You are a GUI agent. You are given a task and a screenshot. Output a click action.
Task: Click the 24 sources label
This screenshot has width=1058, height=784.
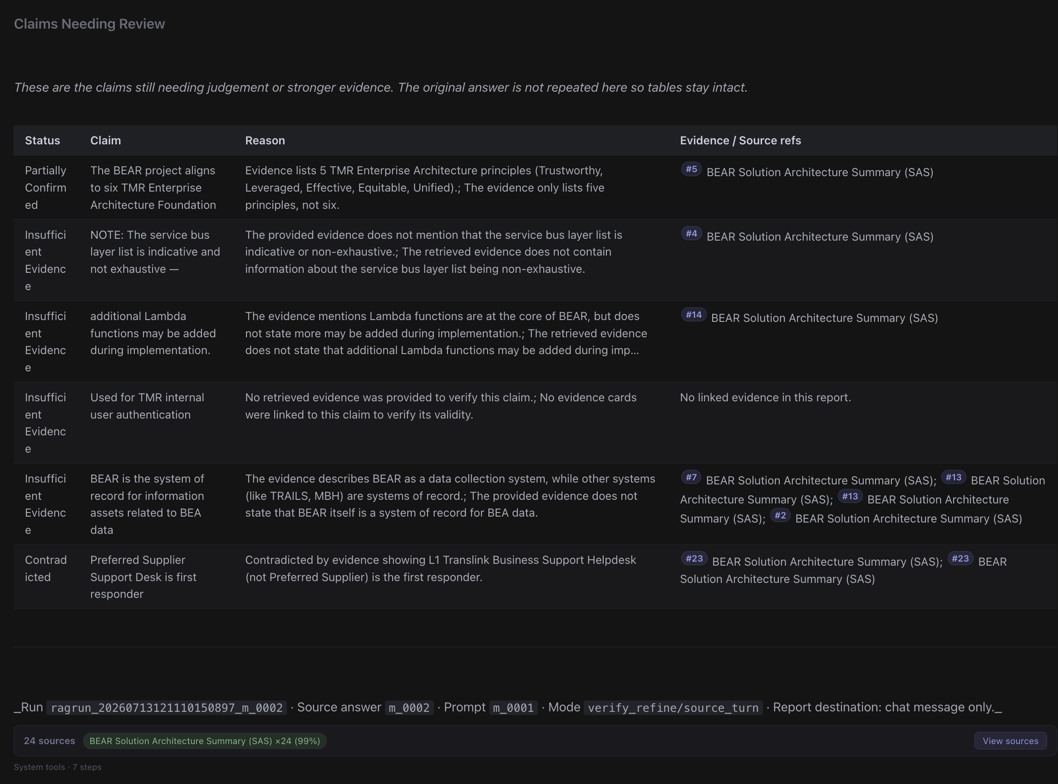49,741
